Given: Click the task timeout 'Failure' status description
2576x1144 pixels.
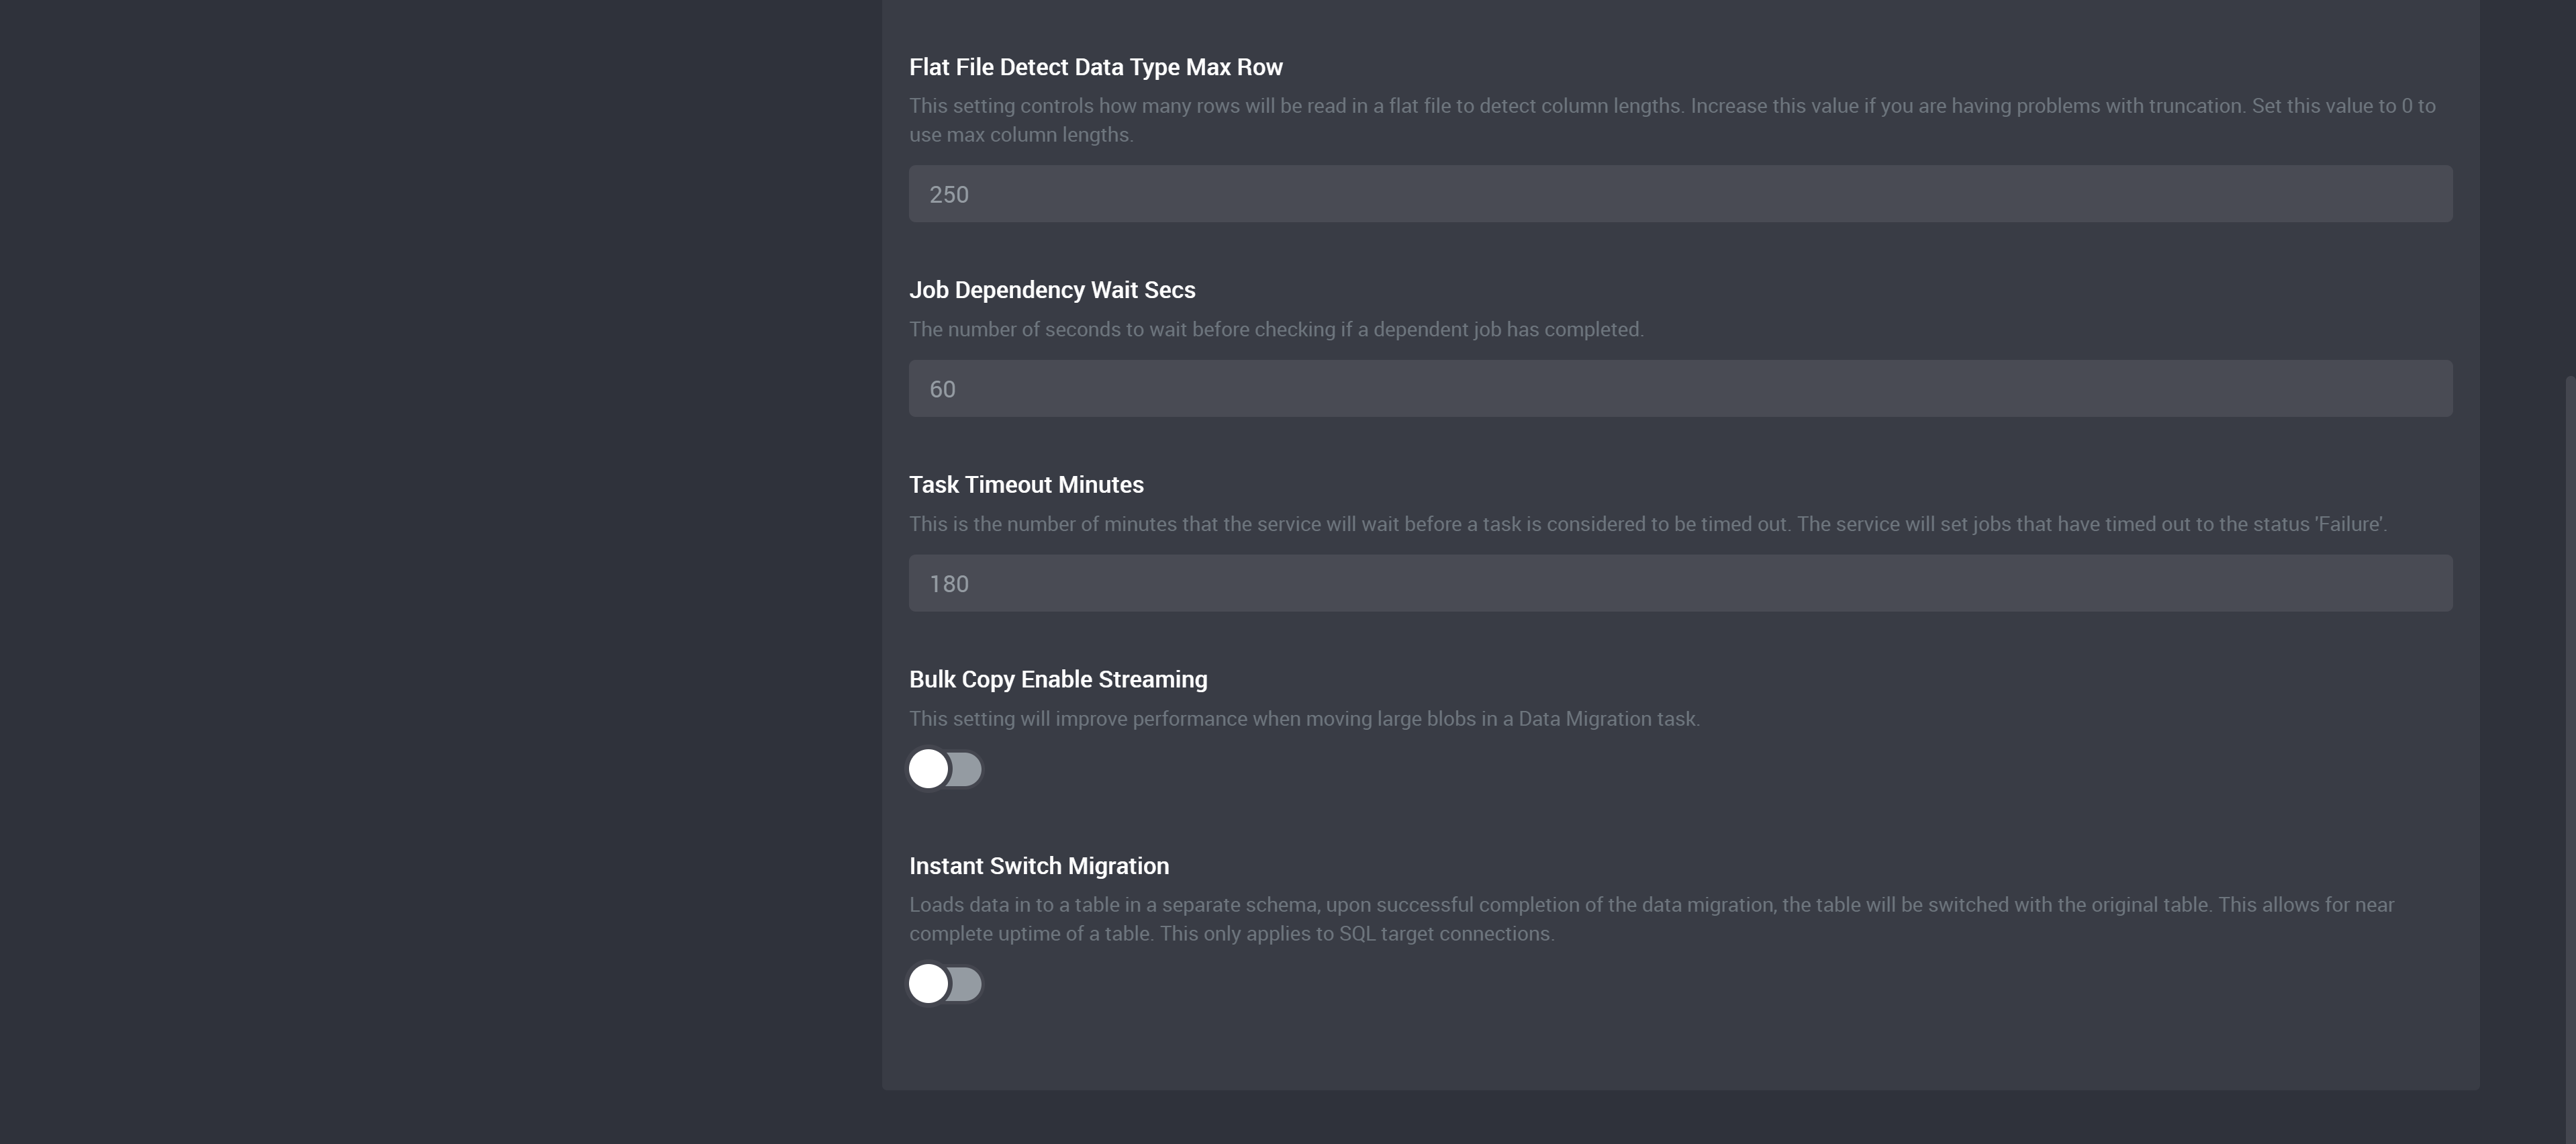Looking at the screenshot, I should pos(1648,524).
